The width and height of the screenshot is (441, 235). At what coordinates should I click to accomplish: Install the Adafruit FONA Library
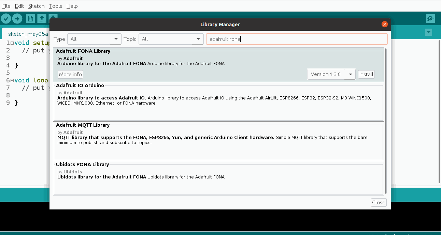click(x=366, y=74)
